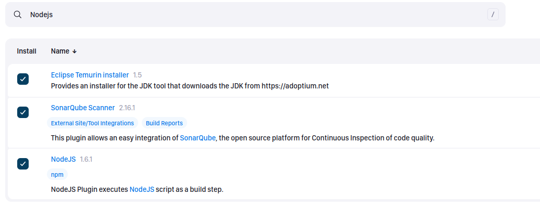Open the SonarQube Scanner plugin link
The image size is (540, 208).
point(83,108)
